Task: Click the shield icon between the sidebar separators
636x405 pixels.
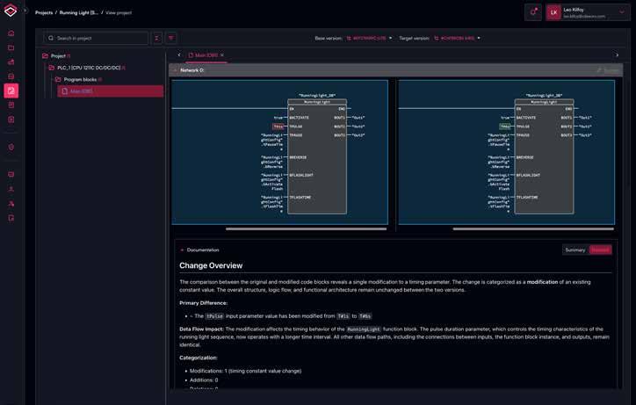Action: (x=11, y=147)
